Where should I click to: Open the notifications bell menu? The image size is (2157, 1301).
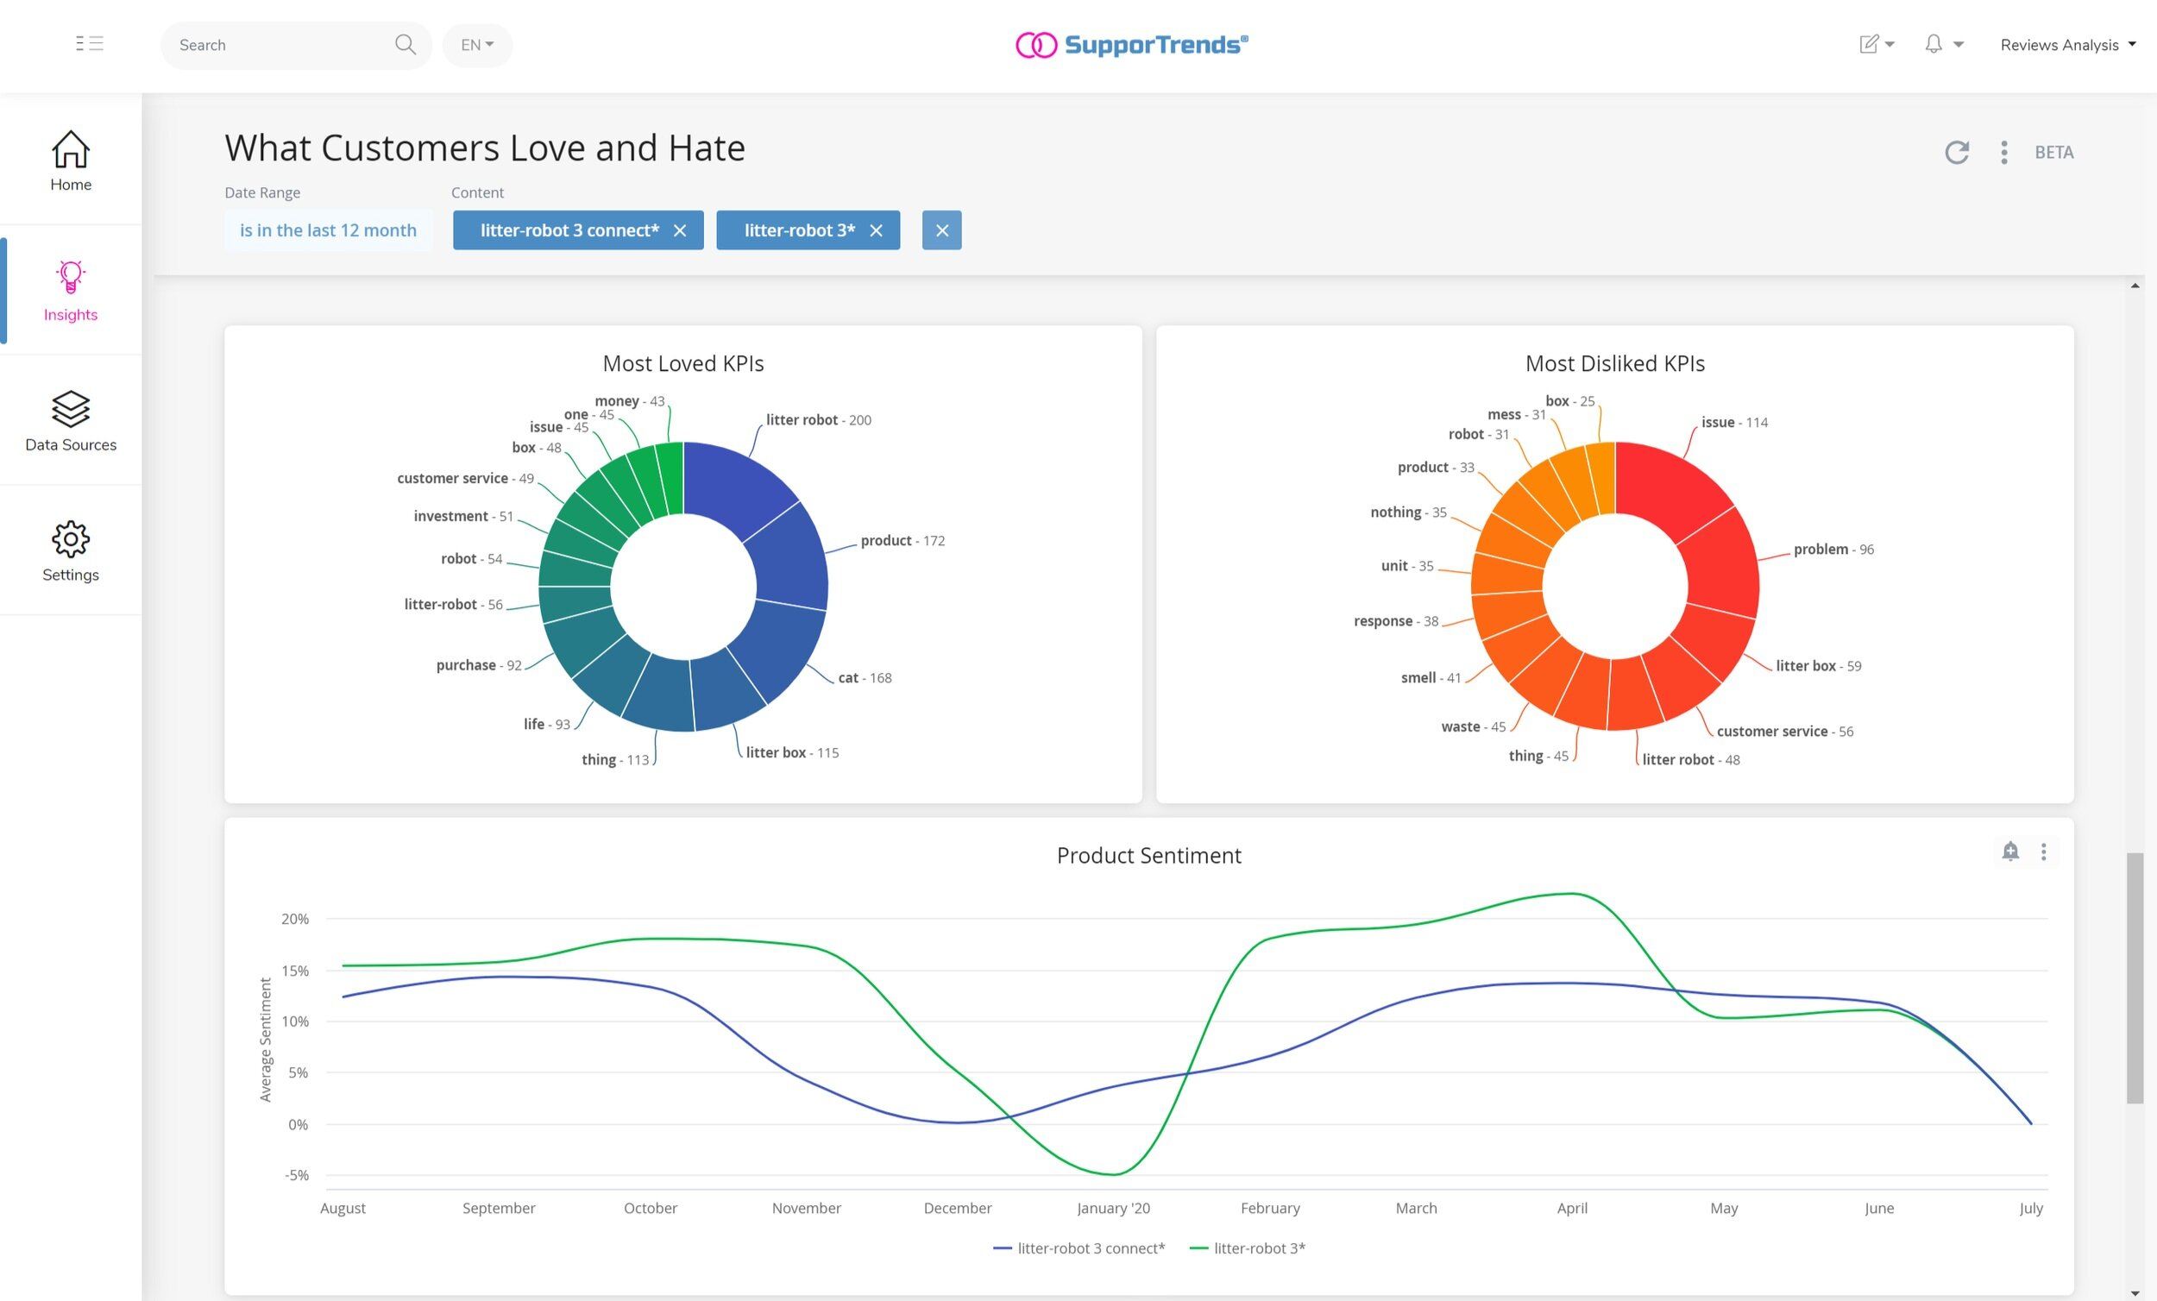tap(1943, 44)
